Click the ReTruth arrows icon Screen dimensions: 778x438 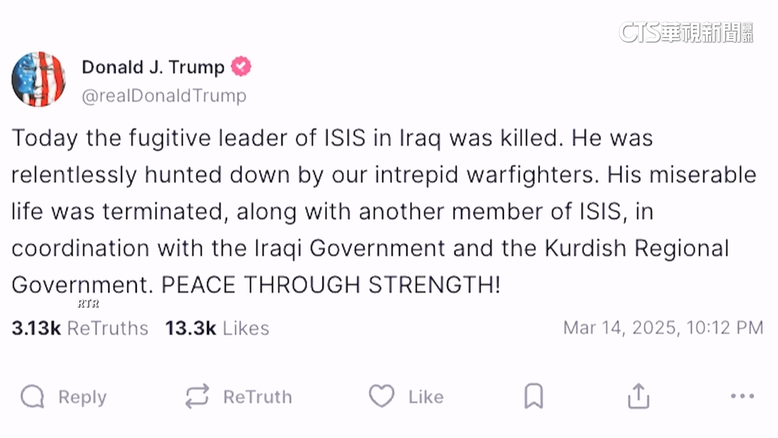(x=198, y=397)
